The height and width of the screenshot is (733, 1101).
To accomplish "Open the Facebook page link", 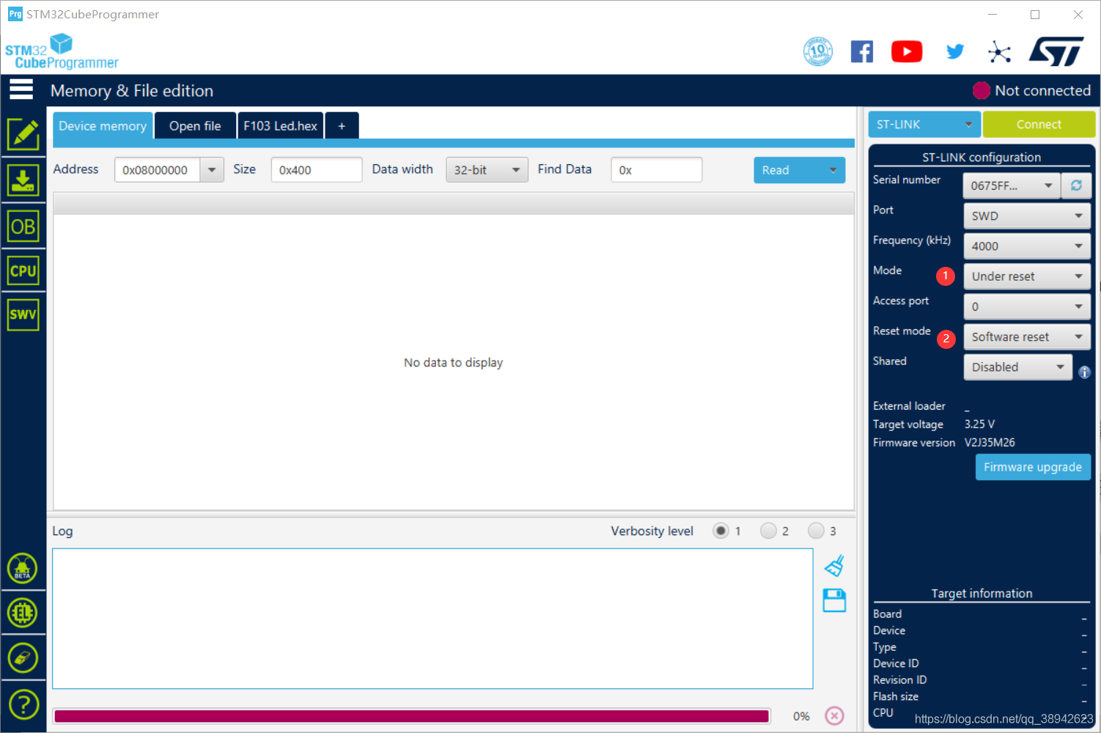I will [862, 51].
